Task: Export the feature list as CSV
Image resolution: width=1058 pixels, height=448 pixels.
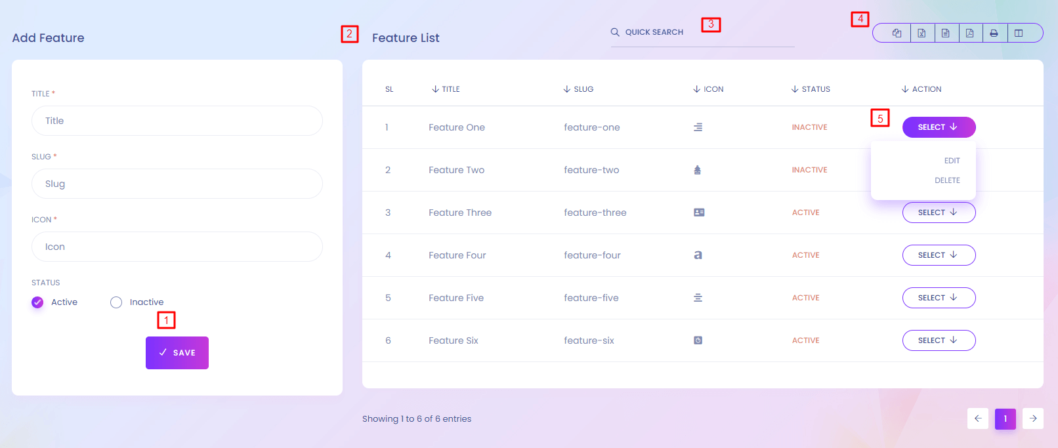Action: (946, 33)
